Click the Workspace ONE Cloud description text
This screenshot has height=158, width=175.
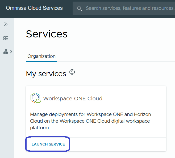[x=90, y=121]
